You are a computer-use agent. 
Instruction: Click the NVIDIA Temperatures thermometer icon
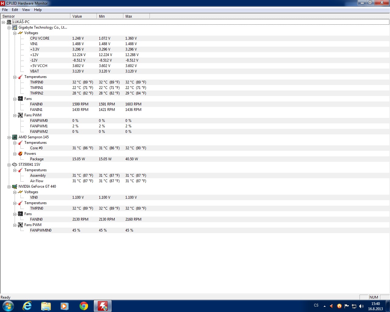[x=20, y=203]
